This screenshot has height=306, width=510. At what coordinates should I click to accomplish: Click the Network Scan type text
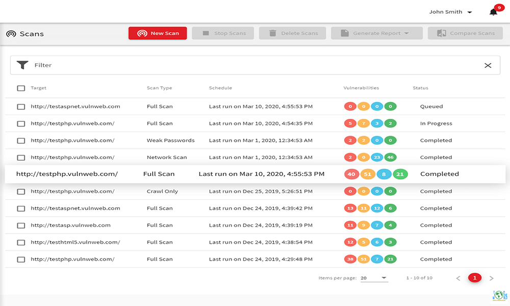coord(167,157)
